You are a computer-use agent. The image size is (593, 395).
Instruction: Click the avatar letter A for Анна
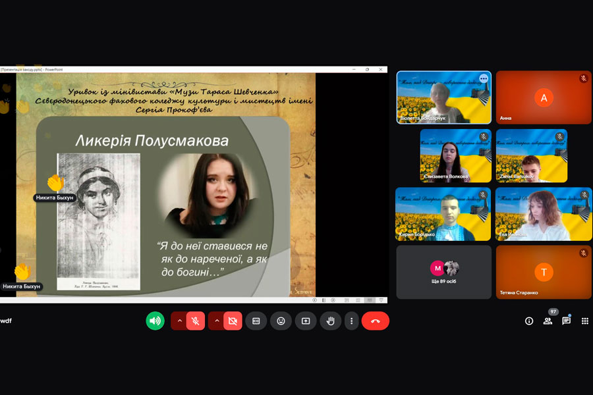544,98
